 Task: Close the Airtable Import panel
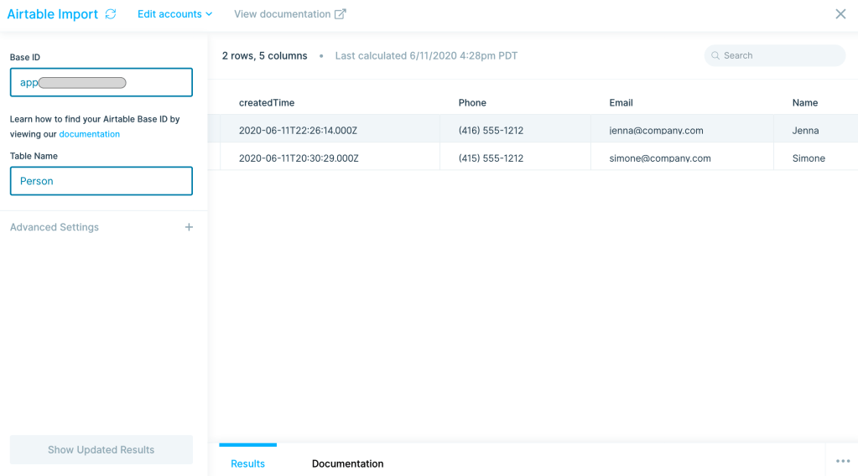point(840,14)
